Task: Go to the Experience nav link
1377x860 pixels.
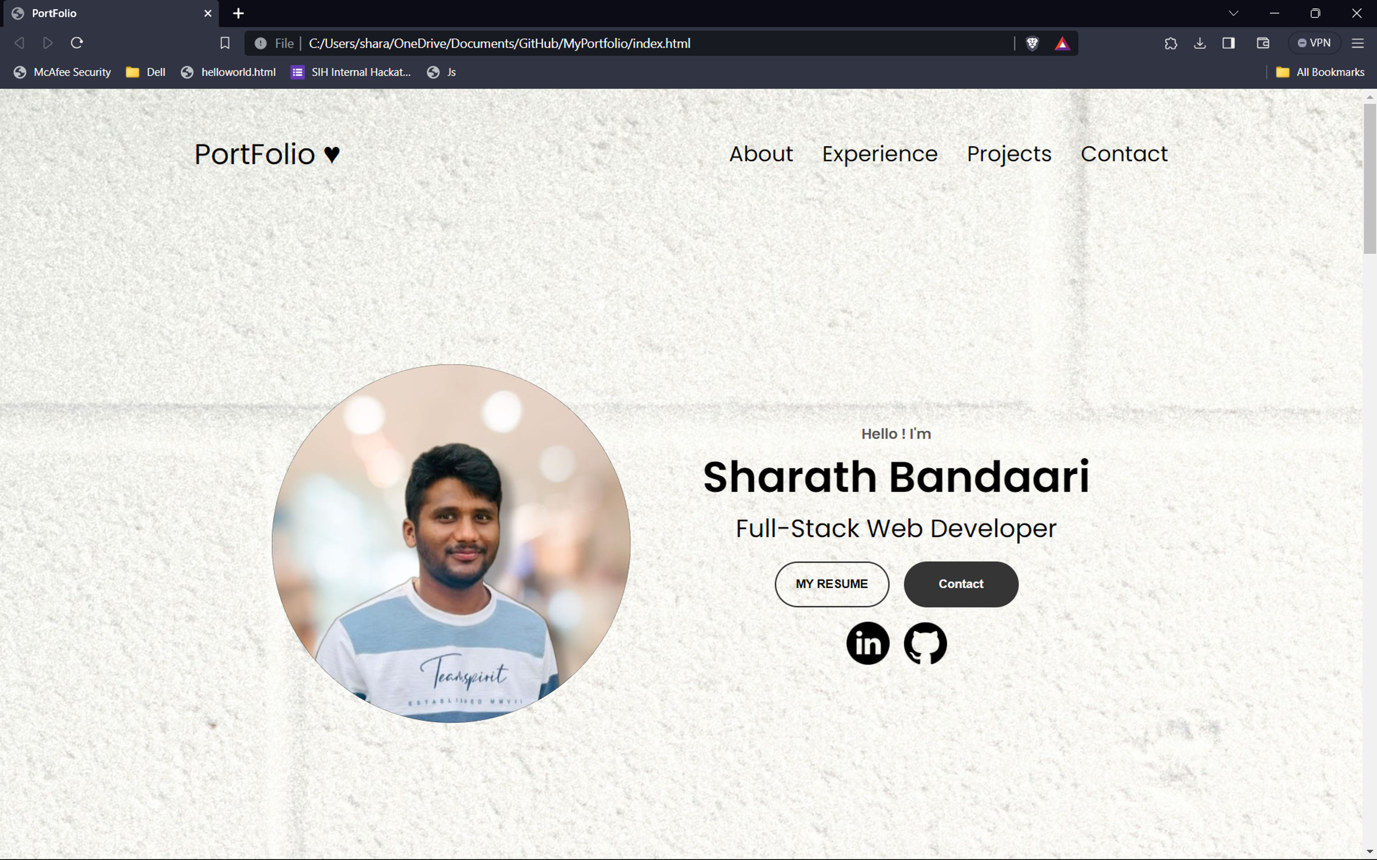Action: [x=880, y=154]
